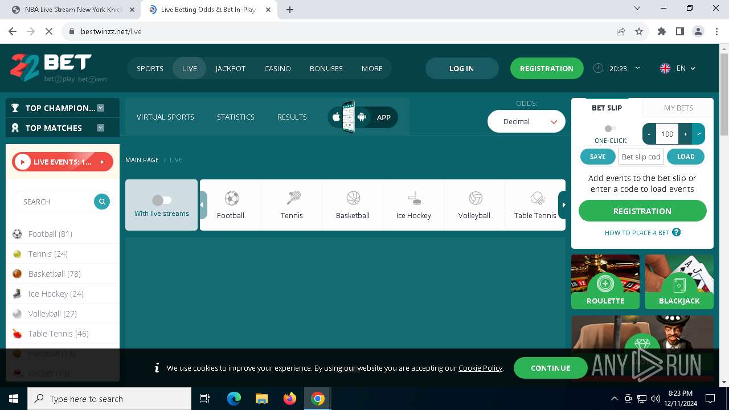Open the Cookie Policy link
The height and width of the screenshot is (410, 729).
(480, 368)
